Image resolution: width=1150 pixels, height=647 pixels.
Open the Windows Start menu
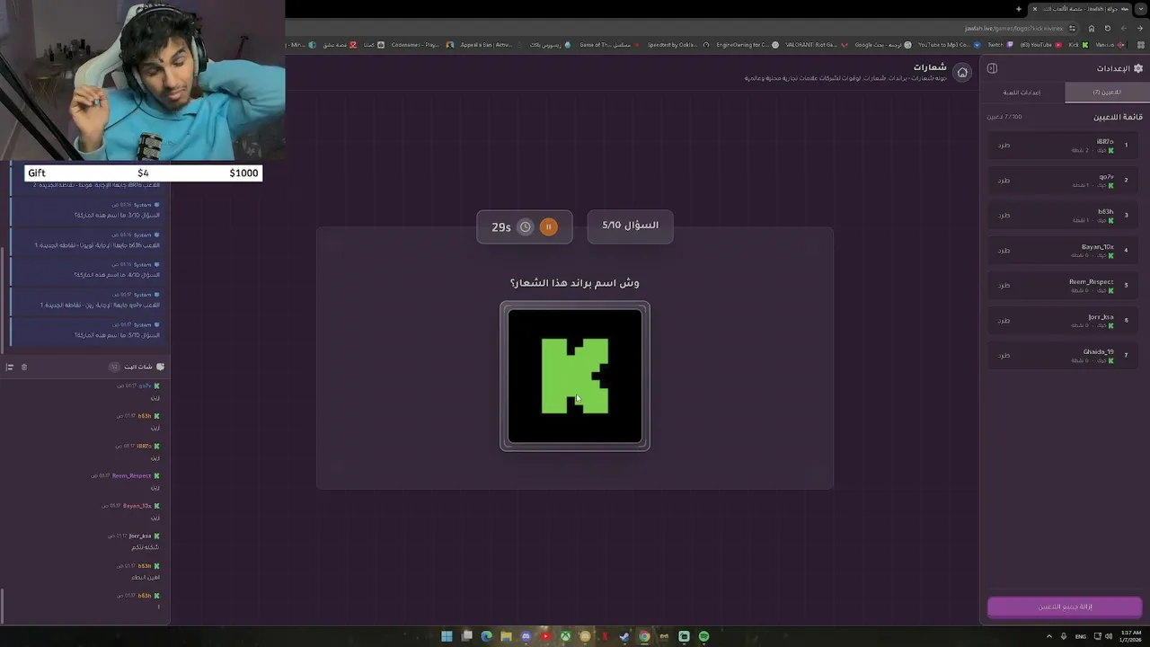click(x=447, y=636)
